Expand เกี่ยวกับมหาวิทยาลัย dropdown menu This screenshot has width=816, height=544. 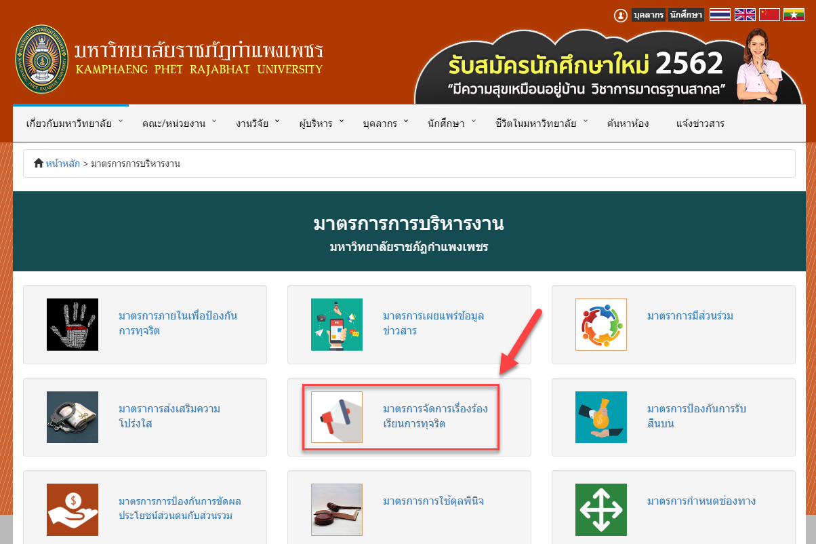[74, 123]
